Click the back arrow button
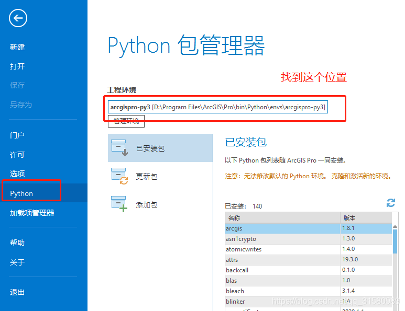 (x=18, y=18)
